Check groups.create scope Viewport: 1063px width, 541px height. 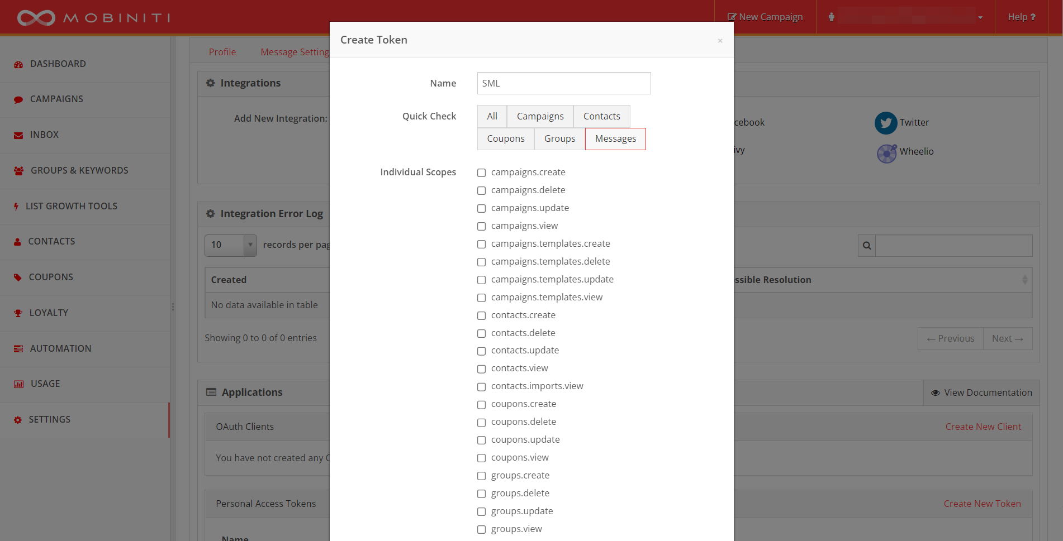point(481,476)
